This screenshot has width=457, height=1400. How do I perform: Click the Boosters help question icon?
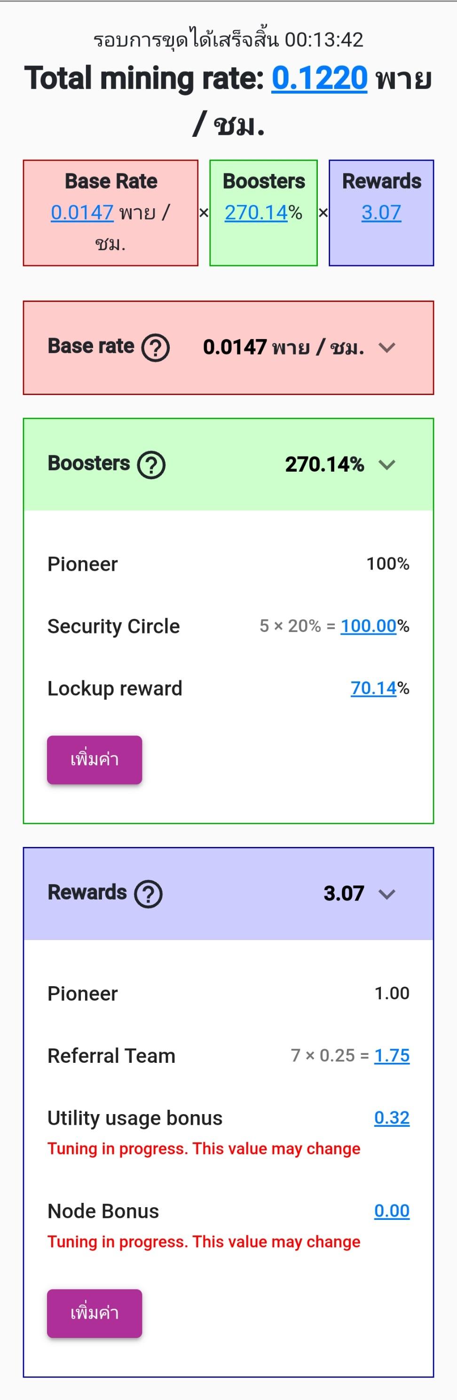click(151, 465)
